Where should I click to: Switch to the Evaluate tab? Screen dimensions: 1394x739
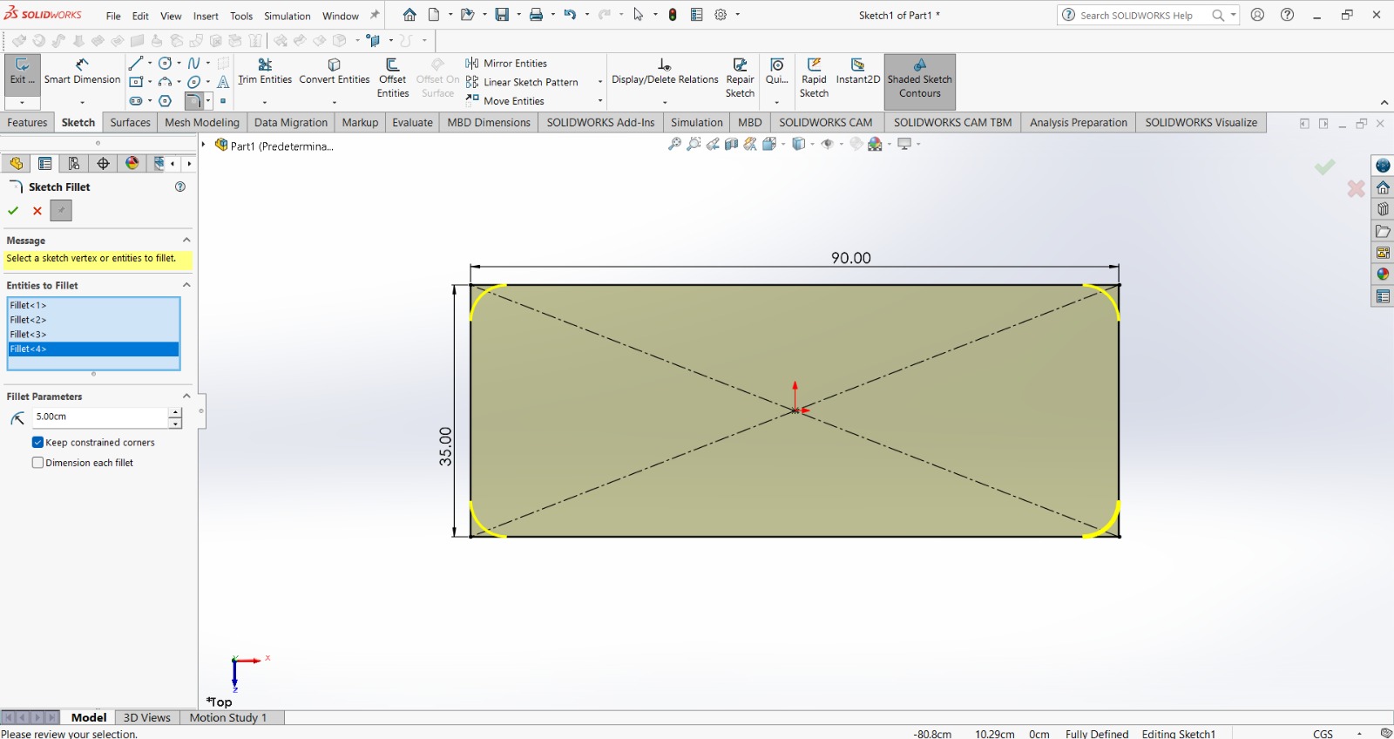[412, 123]
